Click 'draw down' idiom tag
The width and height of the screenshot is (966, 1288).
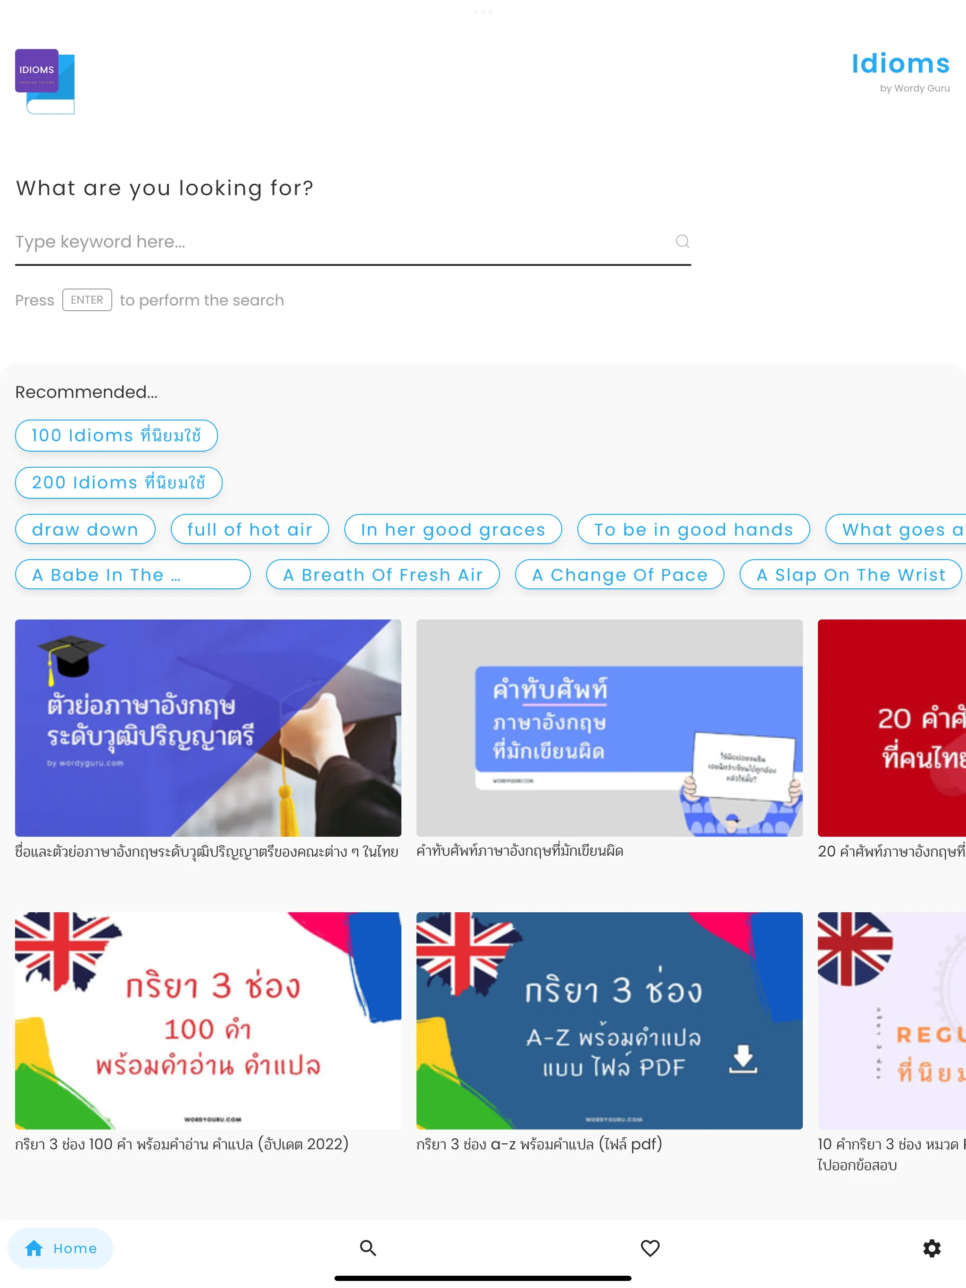[x=85, y=528]
